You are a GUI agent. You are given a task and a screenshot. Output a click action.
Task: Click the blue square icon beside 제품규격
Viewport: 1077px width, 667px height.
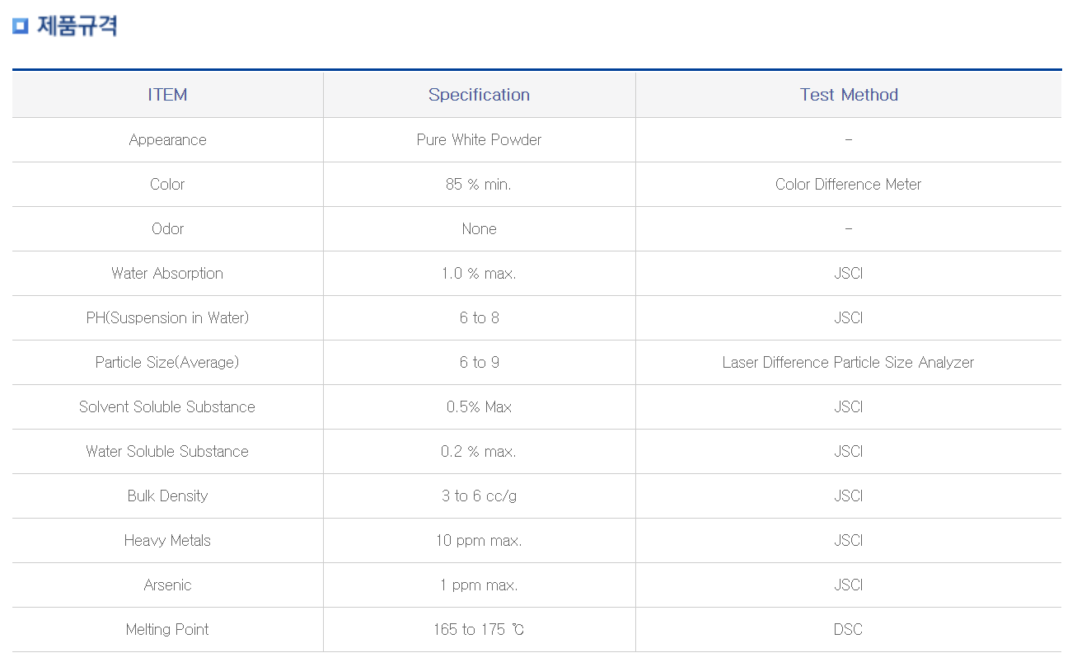click(21, 26)
